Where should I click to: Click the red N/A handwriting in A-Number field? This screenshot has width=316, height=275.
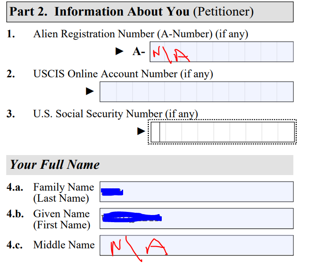pos(171,55)
